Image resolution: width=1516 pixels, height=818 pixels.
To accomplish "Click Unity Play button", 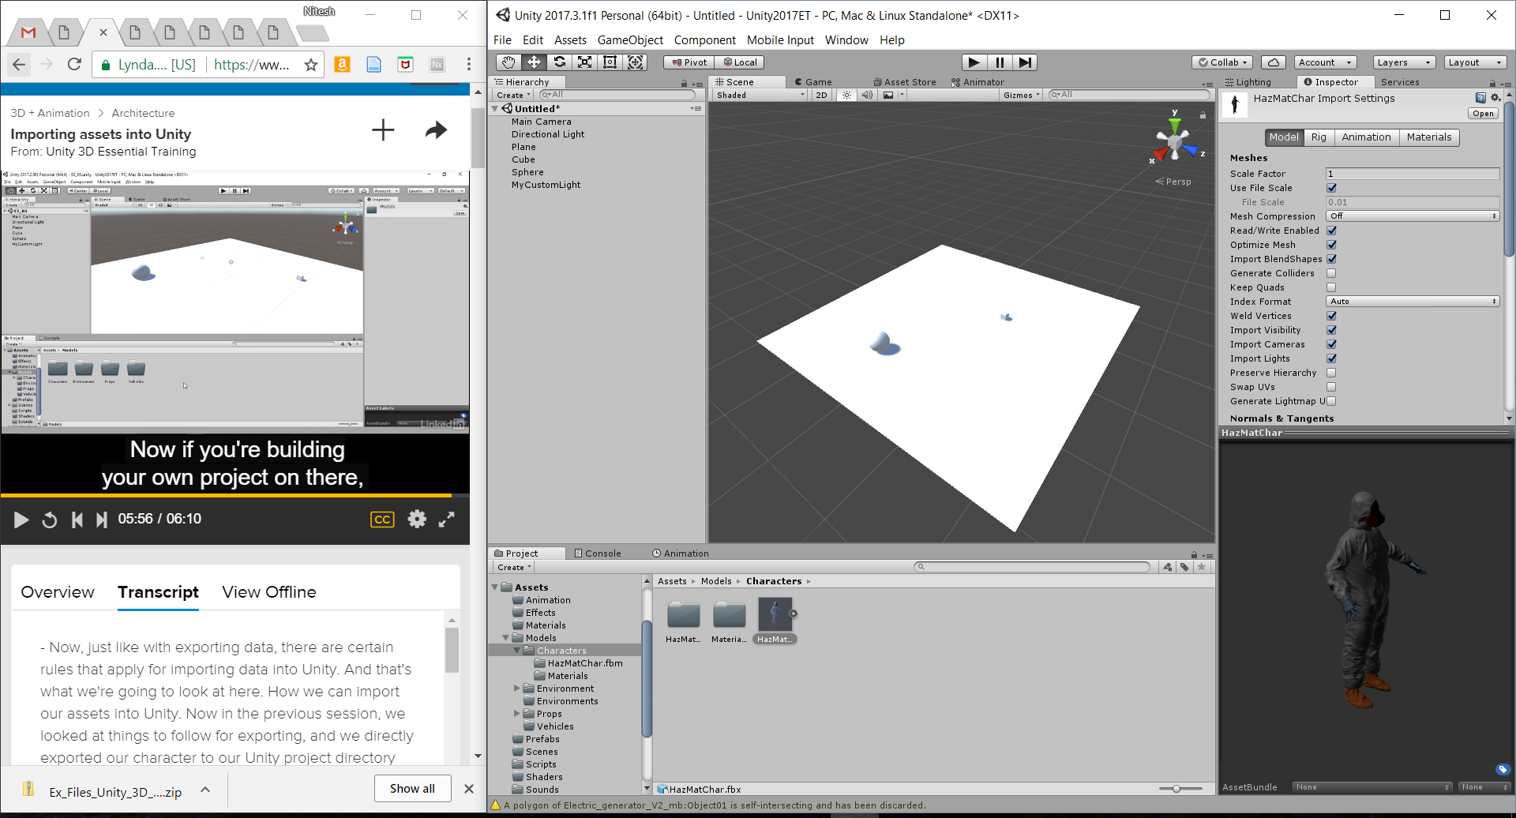I will coord(974,62).
